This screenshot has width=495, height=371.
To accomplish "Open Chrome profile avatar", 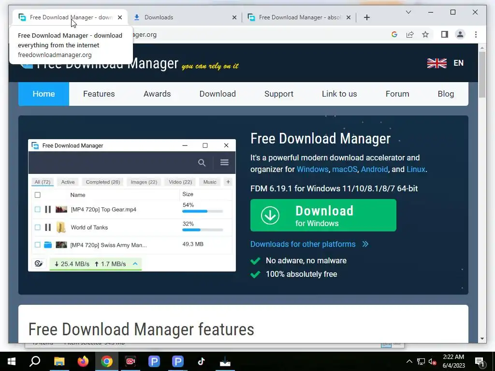I will click(460, 34).
